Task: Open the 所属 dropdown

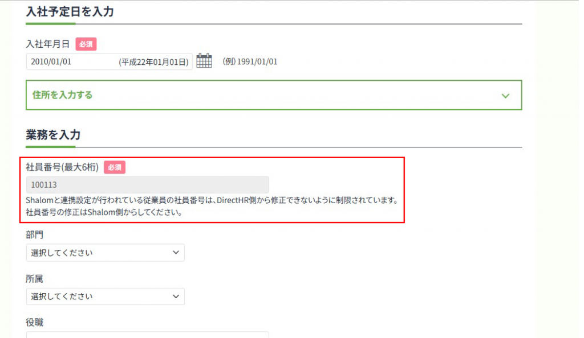Action: pyautogui.click(x=106, y=296)
